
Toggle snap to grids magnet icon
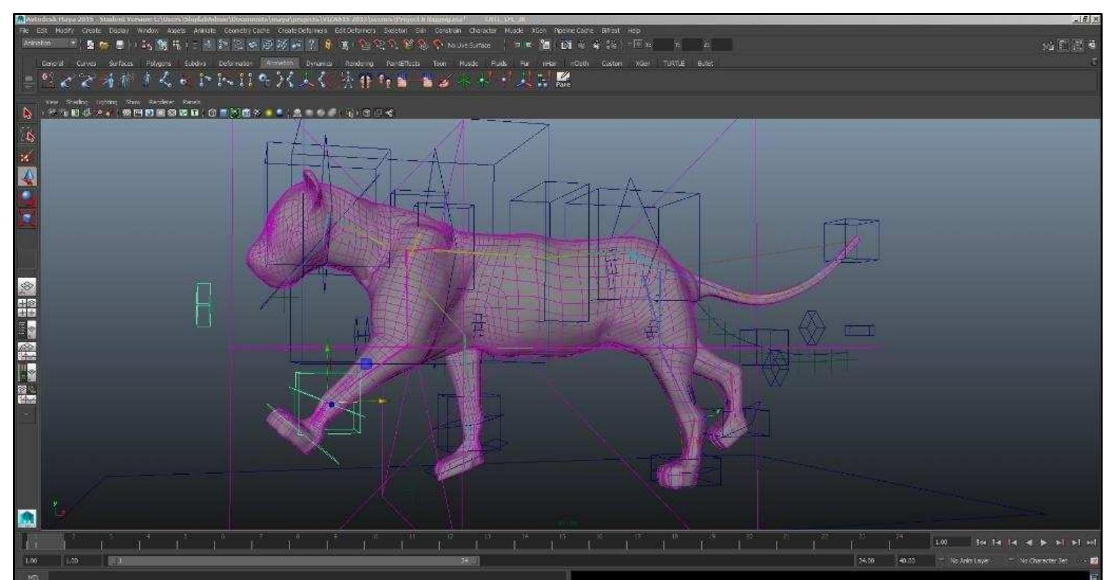(x=363, y=45)
